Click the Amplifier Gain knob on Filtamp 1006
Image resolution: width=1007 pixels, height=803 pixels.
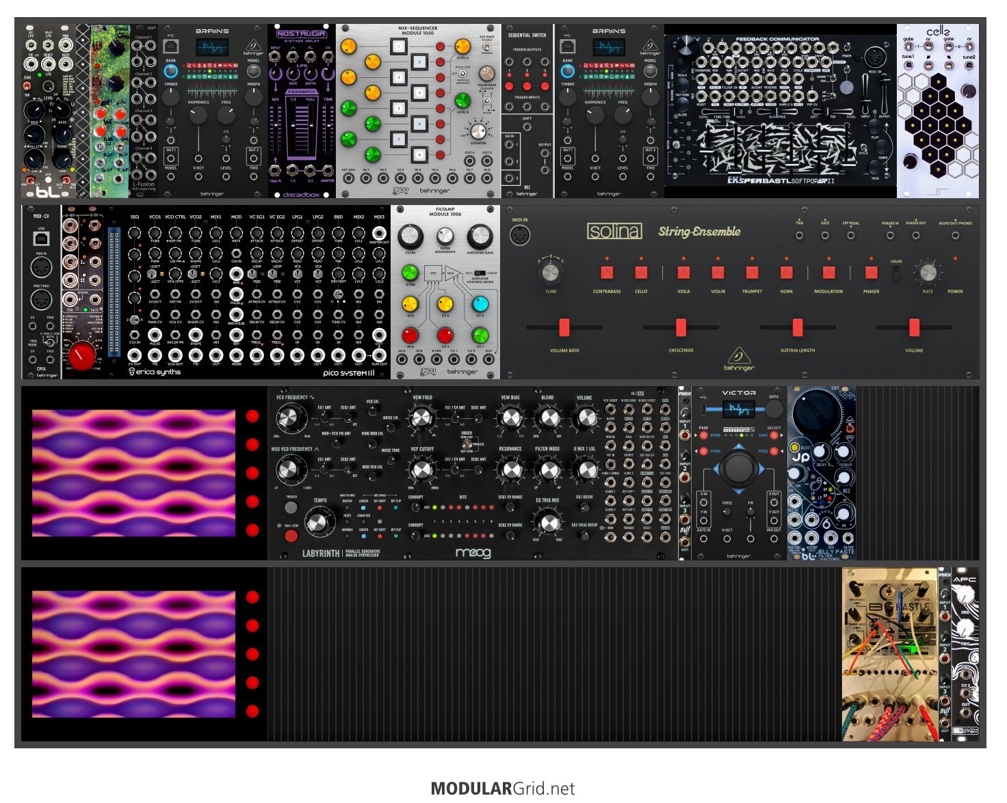[480, 236]
